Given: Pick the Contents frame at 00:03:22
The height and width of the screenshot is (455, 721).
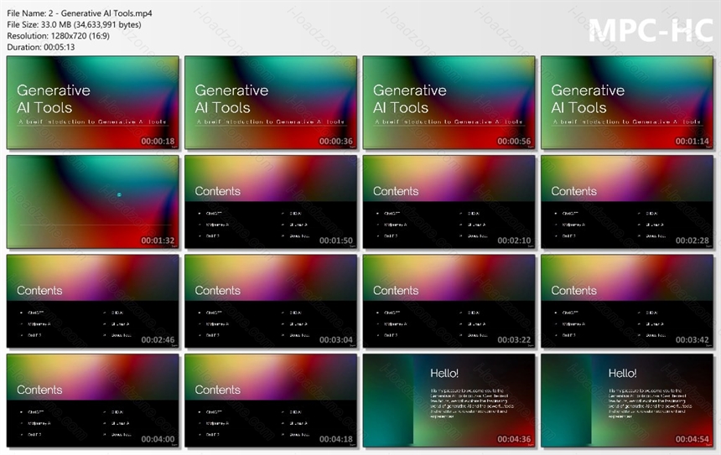Looking at the screenshot, I should pos(449,301).
